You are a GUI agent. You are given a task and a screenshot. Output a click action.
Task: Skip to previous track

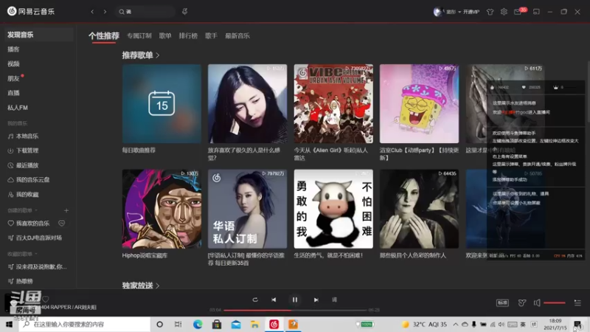[x=274, y=300]
